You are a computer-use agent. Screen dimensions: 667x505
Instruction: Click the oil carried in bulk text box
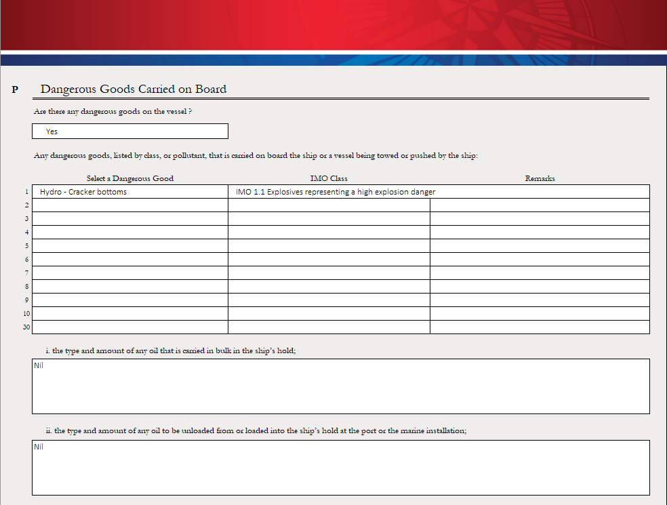pyautogui.click(x=340, y=386)
